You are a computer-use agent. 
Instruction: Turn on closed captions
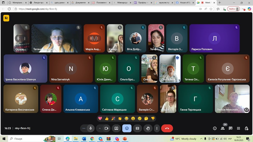(x=137, y=128)
